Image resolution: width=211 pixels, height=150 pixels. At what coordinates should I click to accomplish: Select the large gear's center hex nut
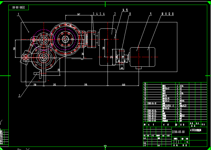(65, 39)
